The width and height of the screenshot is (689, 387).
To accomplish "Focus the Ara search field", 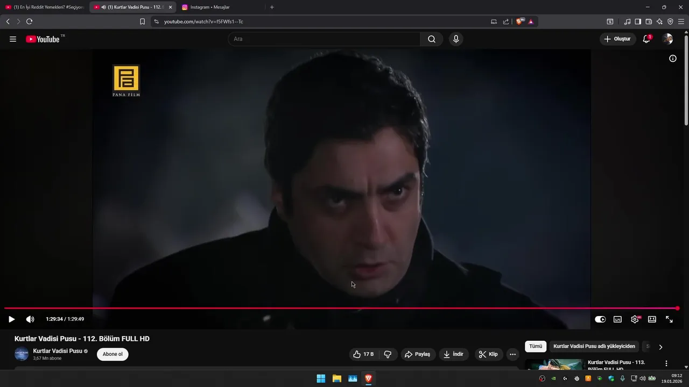I will coord(324,39).
